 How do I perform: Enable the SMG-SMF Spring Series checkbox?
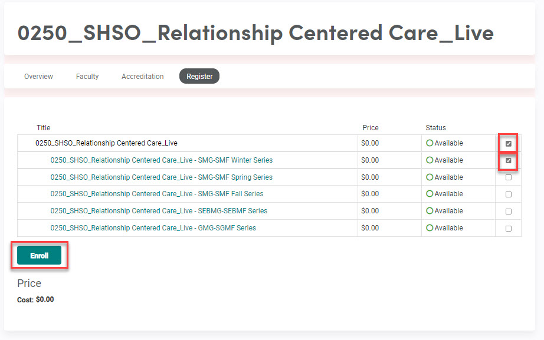coord(507,177)
